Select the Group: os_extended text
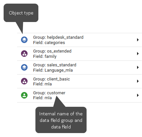 pos(52,51)
